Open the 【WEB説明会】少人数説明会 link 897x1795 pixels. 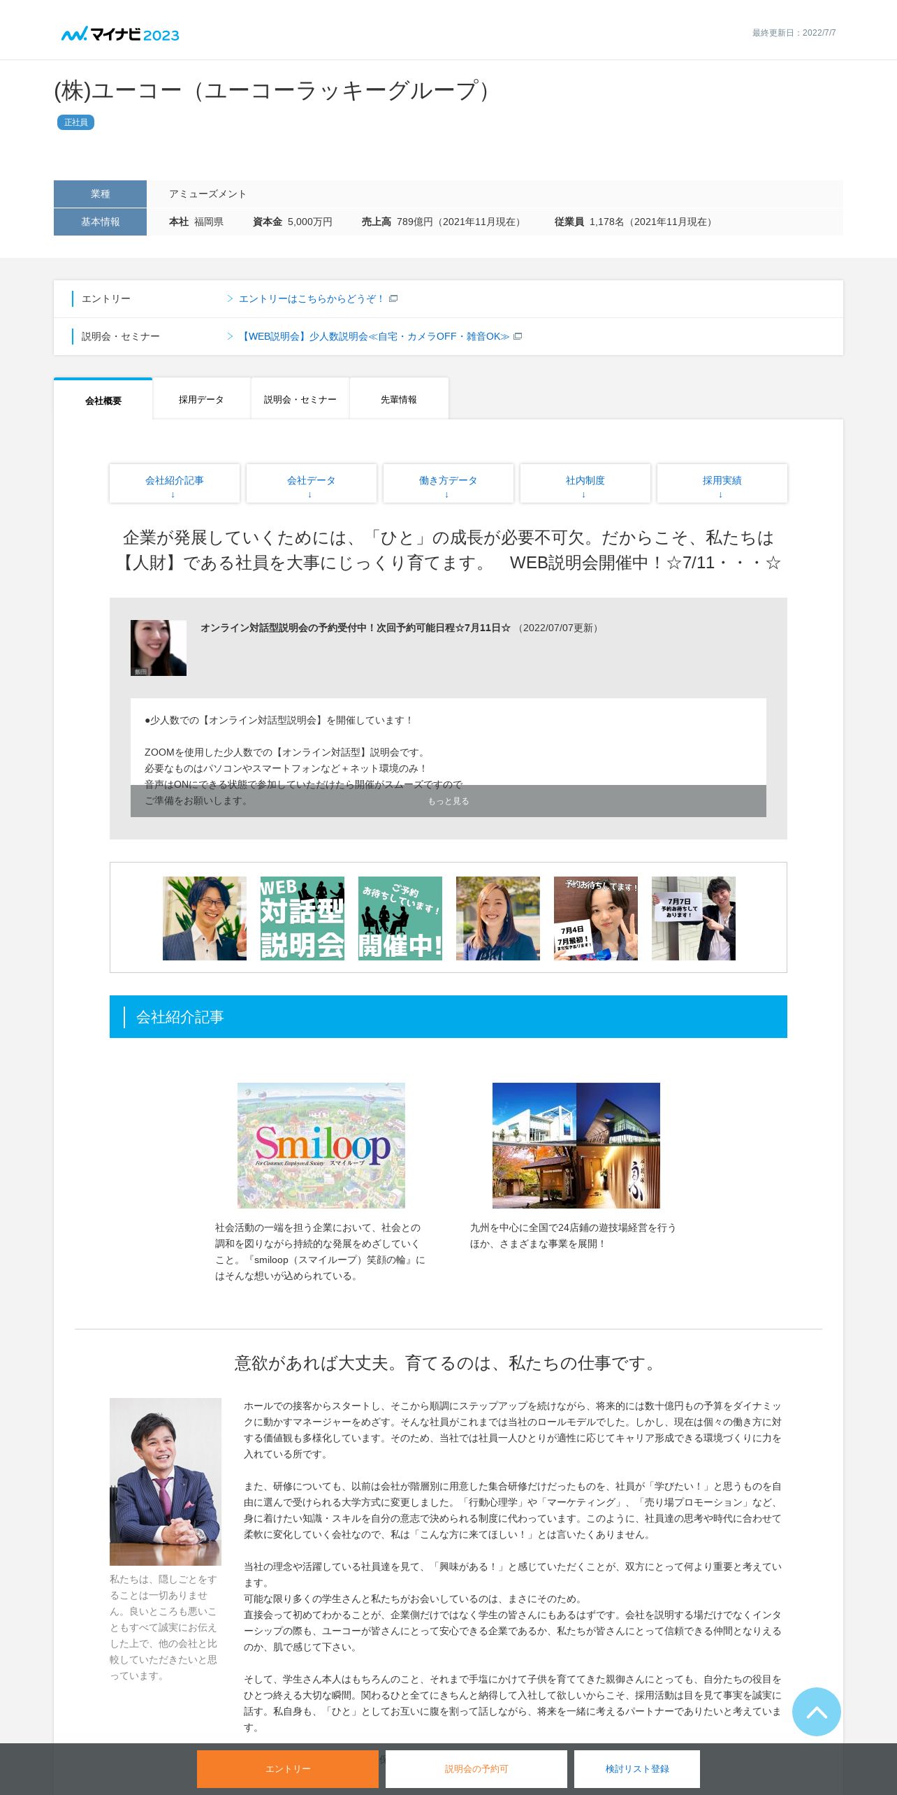pyautogui.click(x=374, y=336)
